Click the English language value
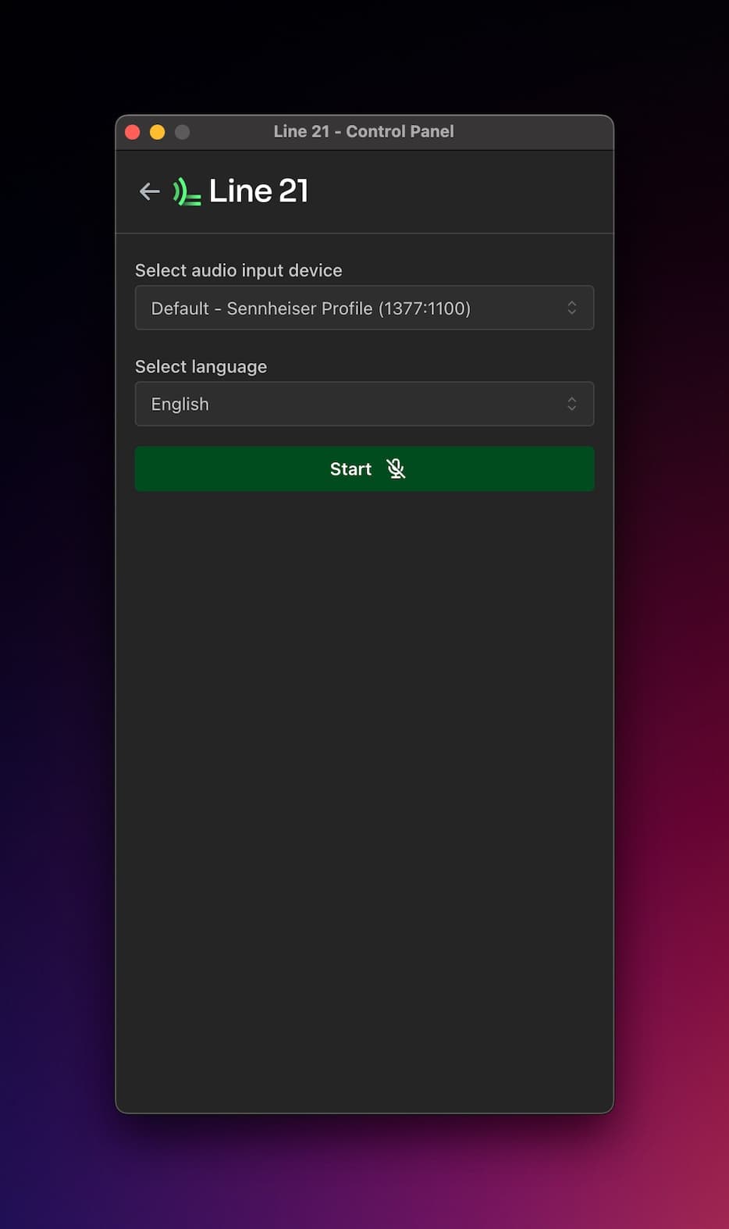This screenshot has height=1229, width=729. tap(180, 404)
